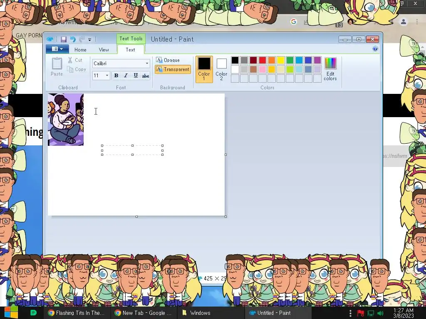Select Color 2 background button

(221, 69)
